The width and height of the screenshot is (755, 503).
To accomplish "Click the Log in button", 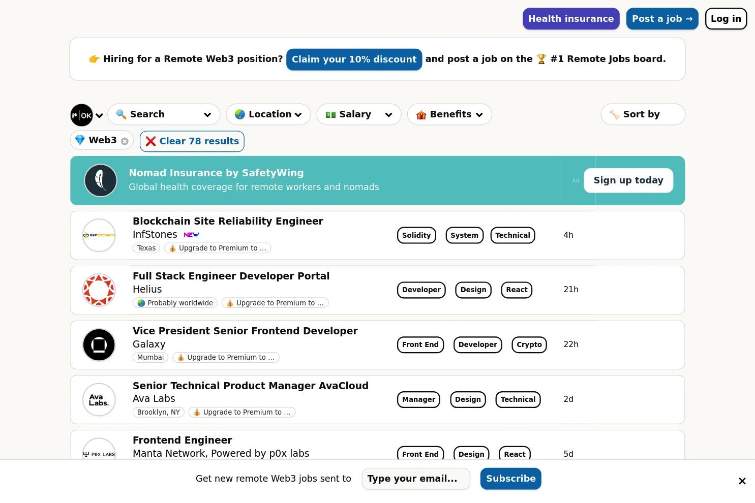I will pyautogui.click(x=726, y=19).
